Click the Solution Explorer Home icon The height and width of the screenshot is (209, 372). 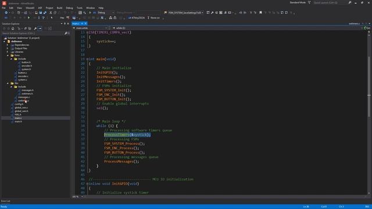(x=13, y=28)
